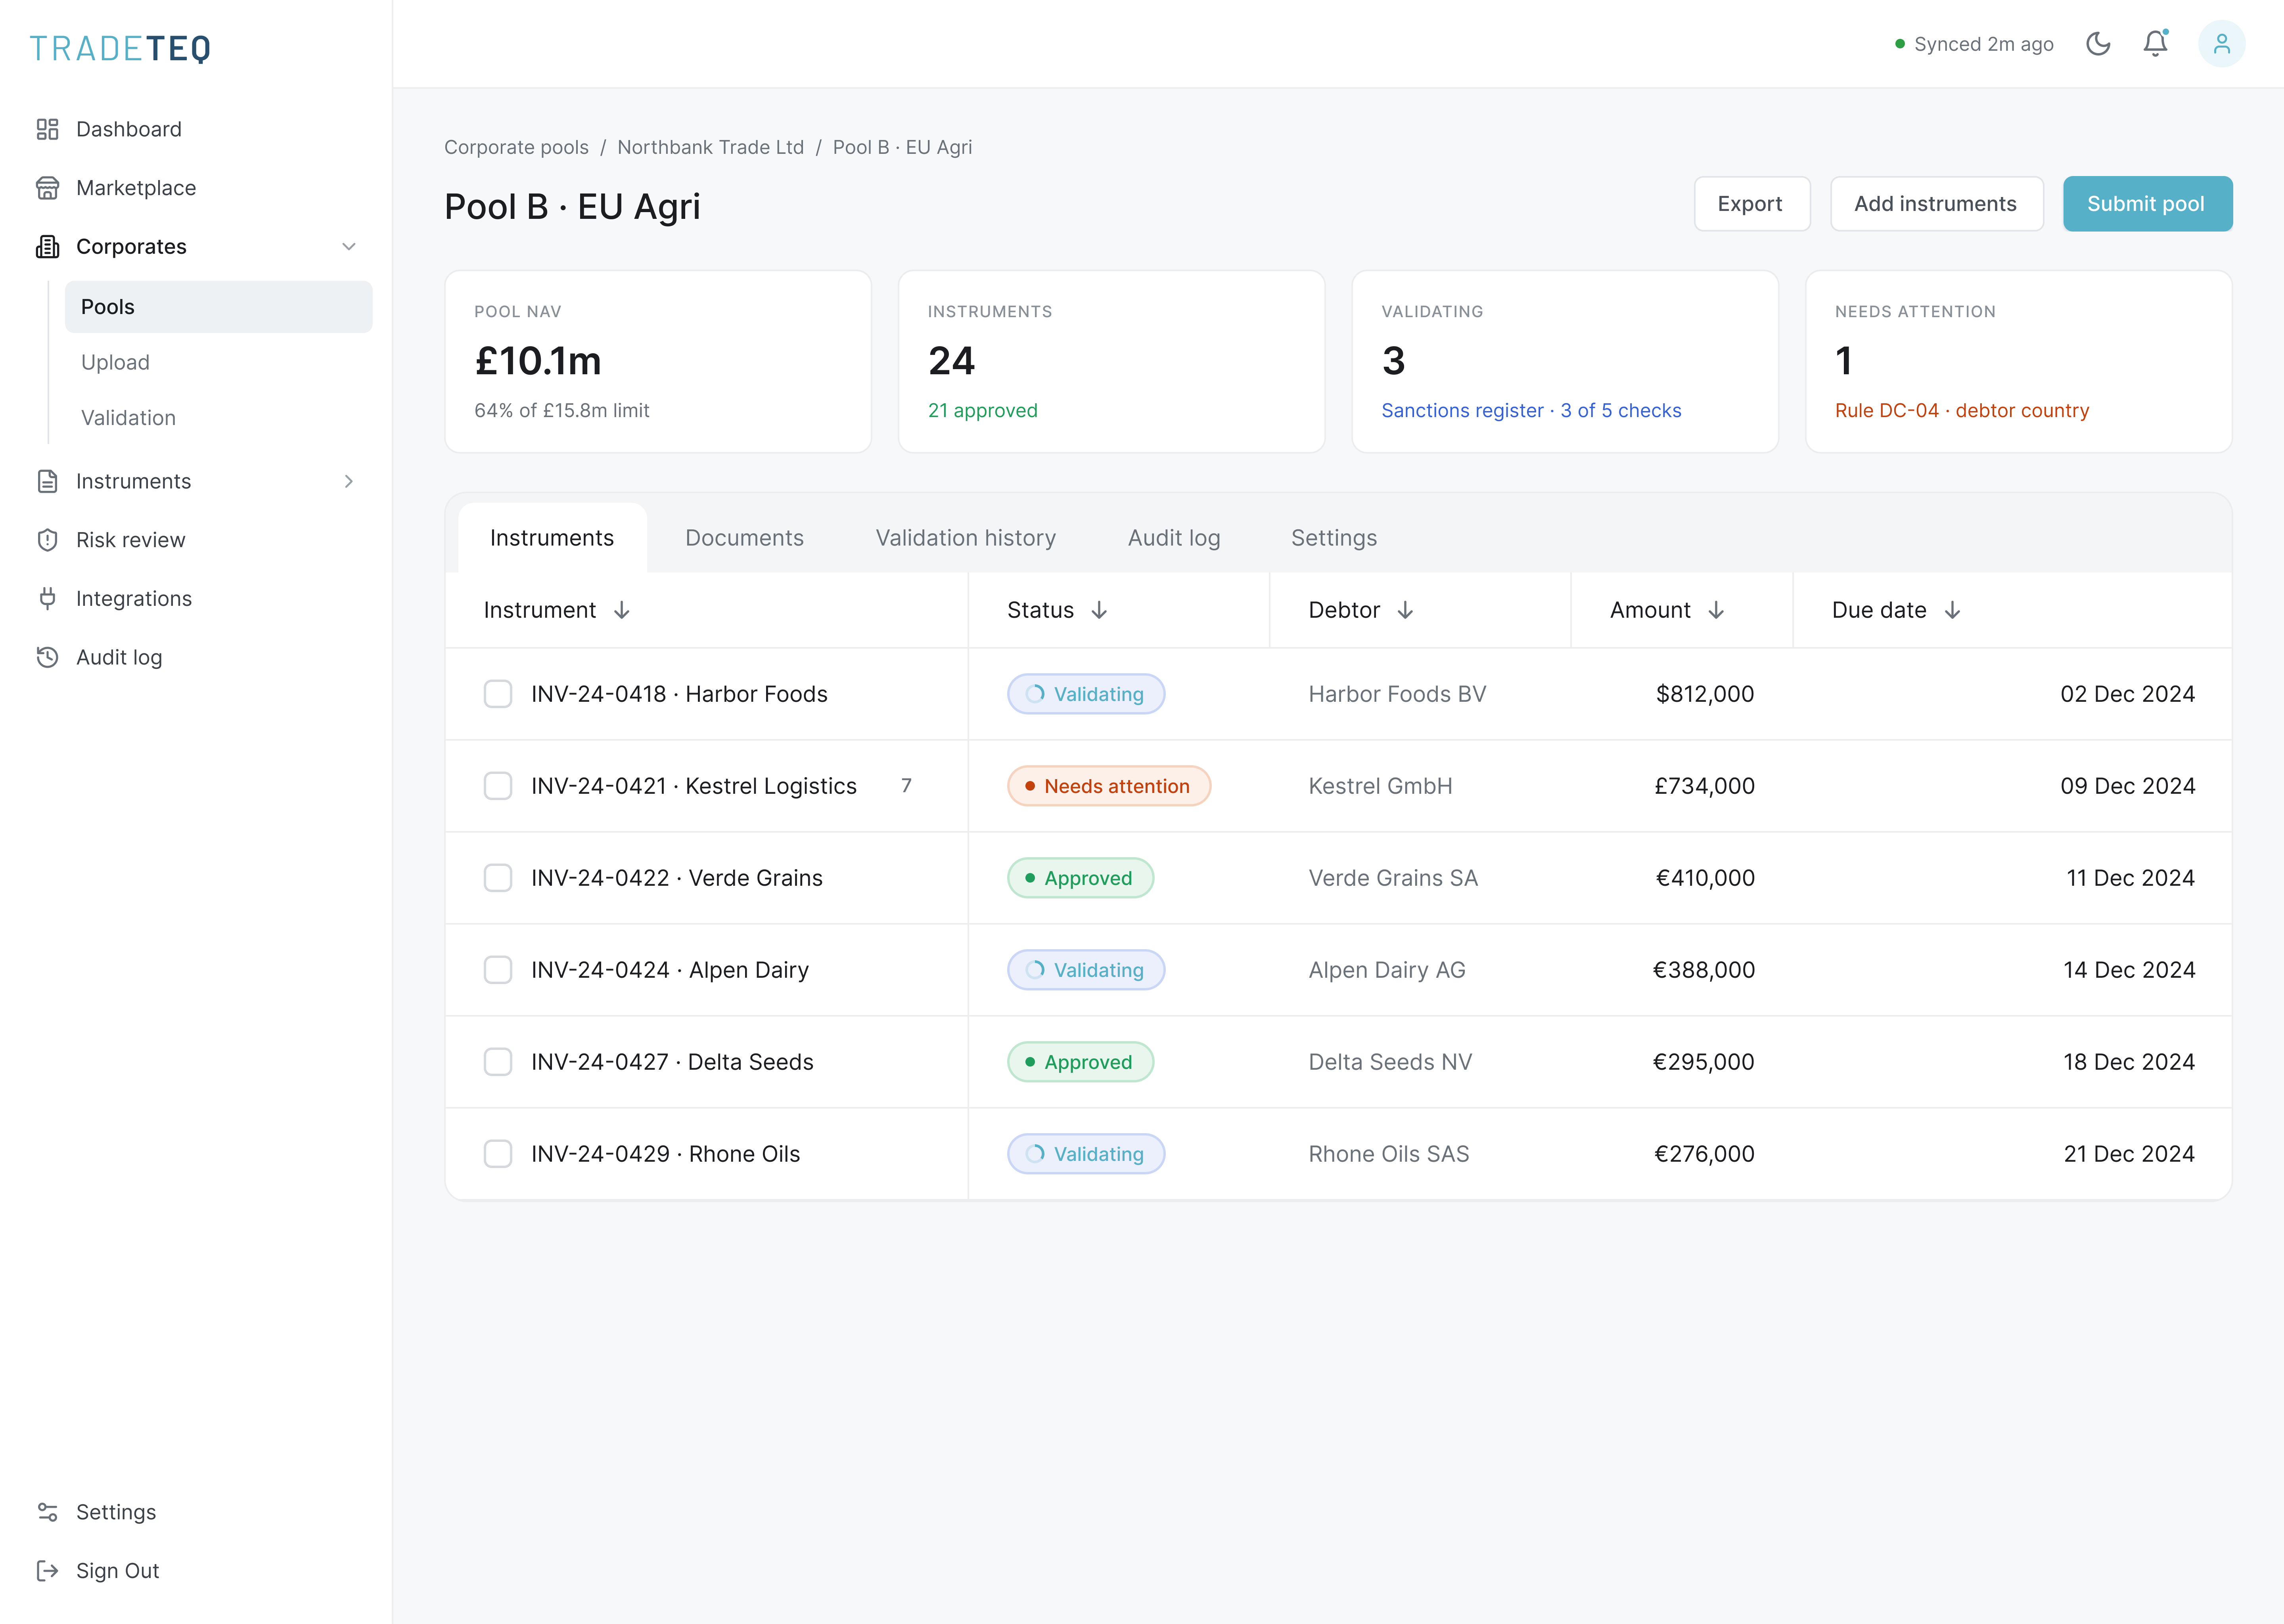2284x1624 pixels.
Task: Click the Sign Out icon
Action: pyautogui.click(x=47, y=1571)
